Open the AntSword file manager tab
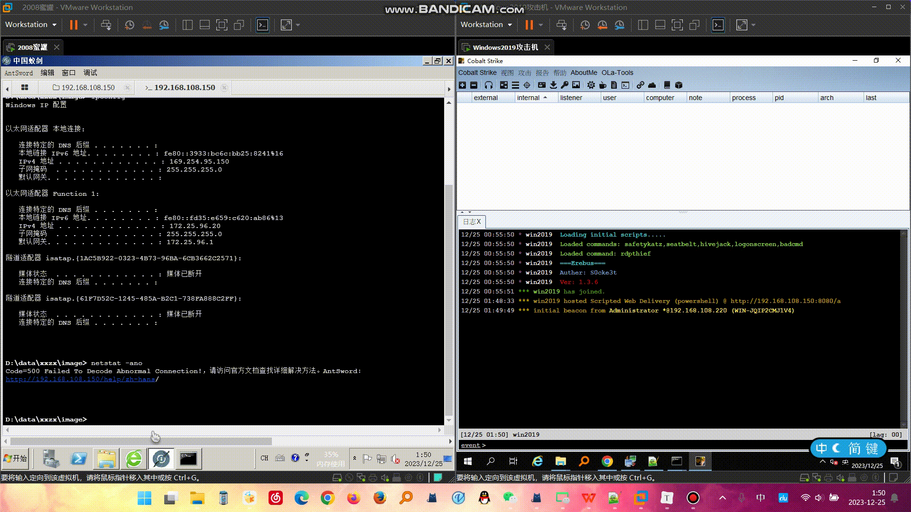911x512 pixels. (x=84, y=88)
